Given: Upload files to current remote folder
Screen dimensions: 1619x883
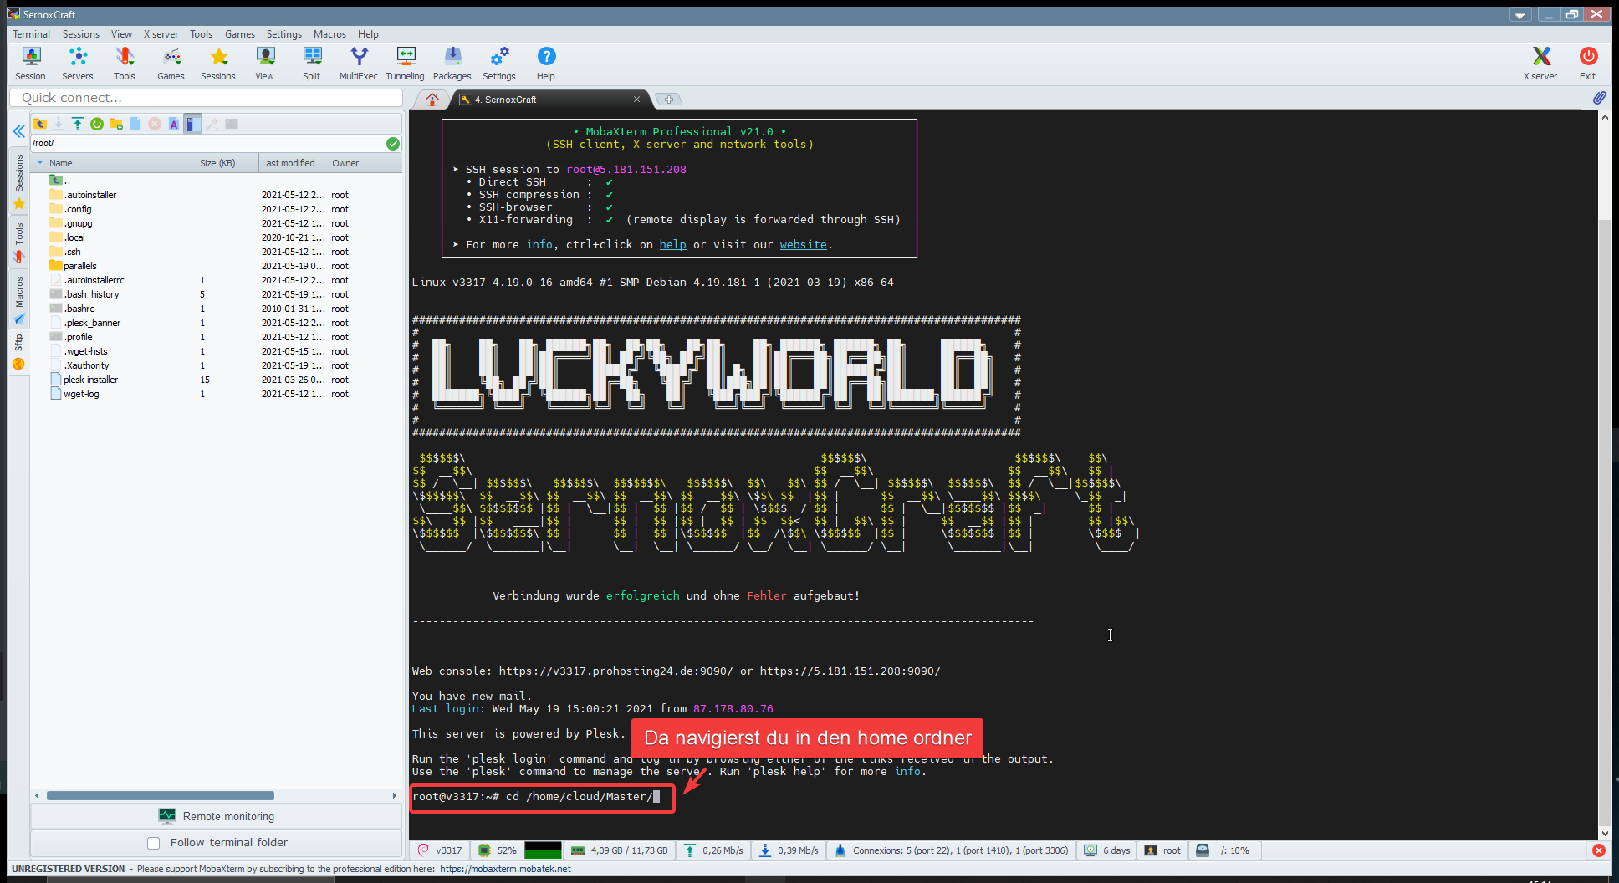Looking at the screenshot, I should point(78,124).
